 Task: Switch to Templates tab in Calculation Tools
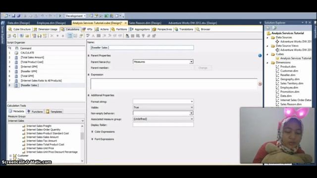54,112
